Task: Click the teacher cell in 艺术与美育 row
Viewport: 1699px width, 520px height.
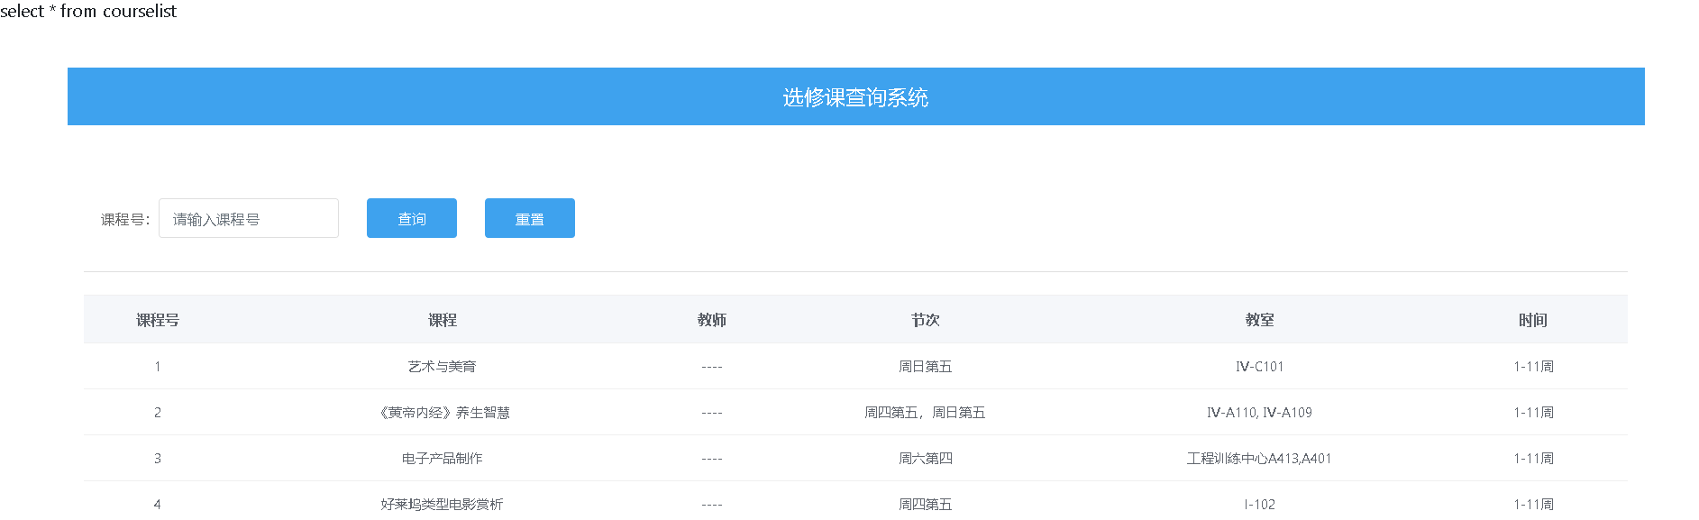Action: point(712,367)
